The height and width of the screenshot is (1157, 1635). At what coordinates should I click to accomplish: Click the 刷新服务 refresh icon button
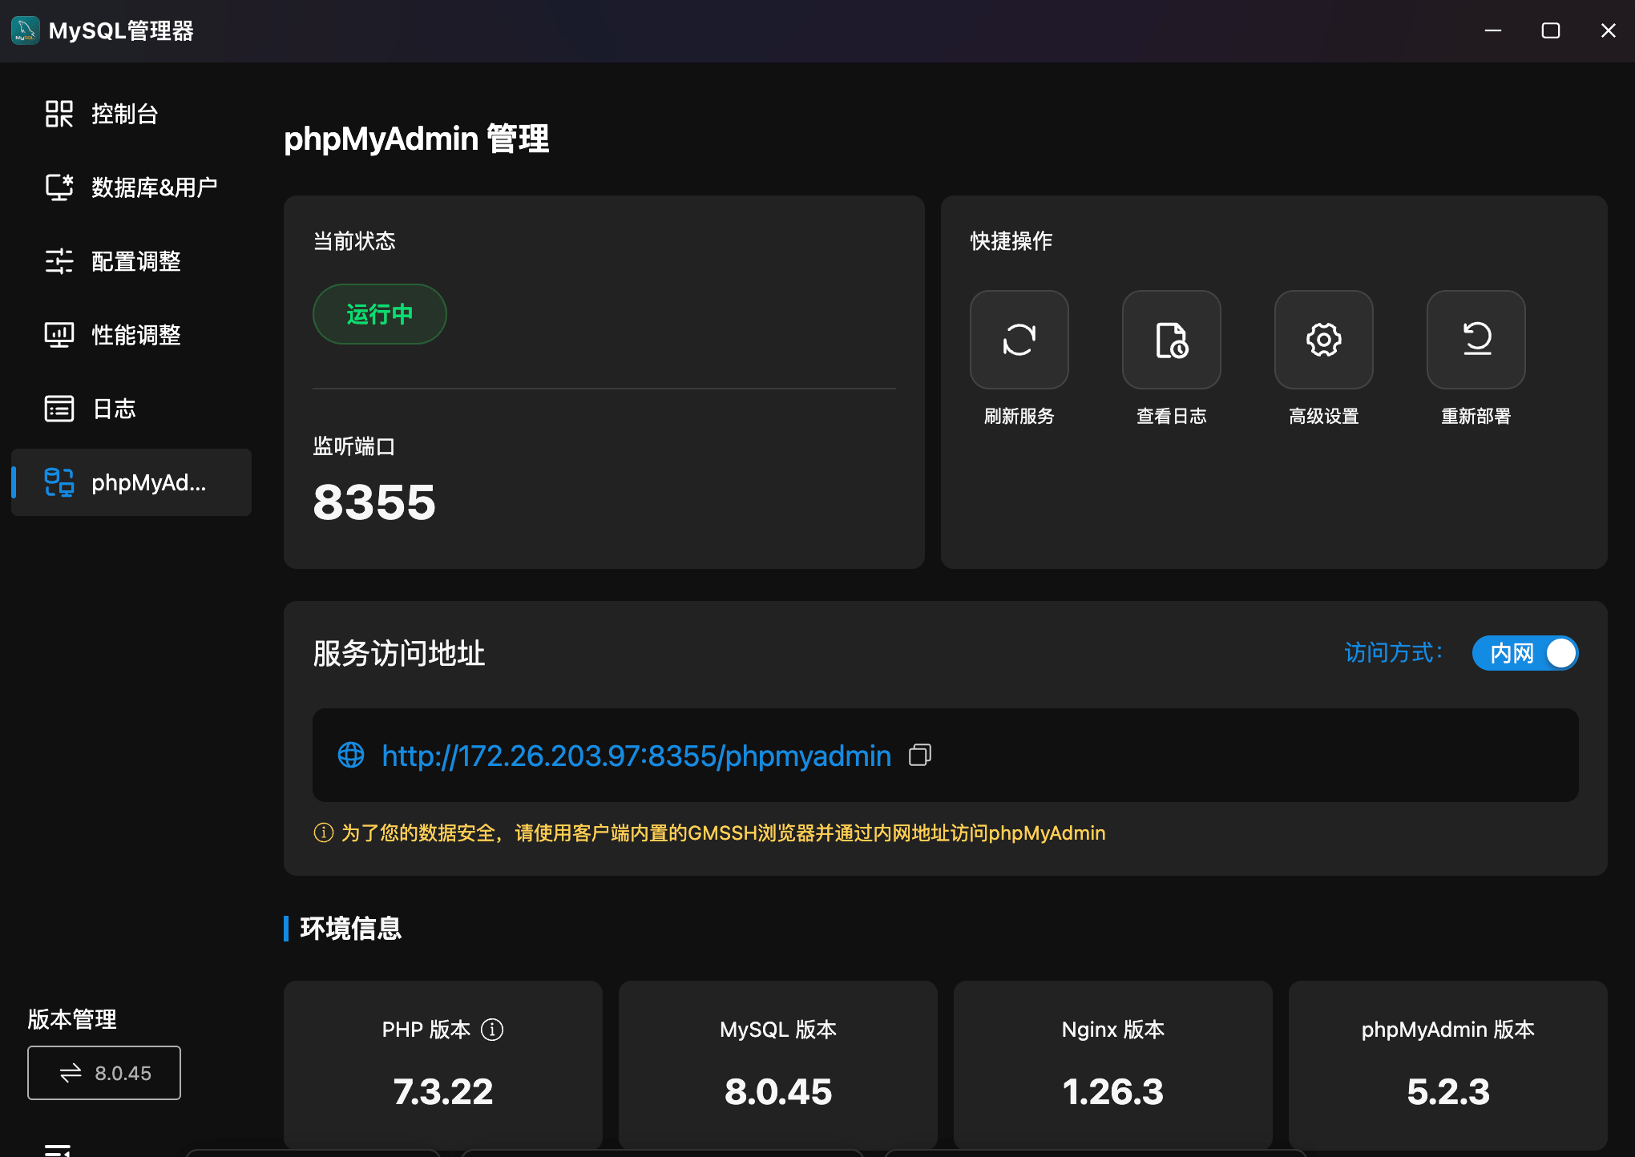pyautogui.click(x=1019, y=340)
